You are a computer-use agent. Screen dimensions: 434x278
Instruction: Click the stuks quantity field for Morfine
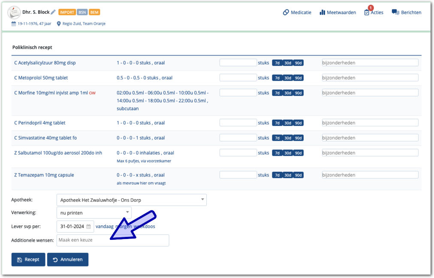(238, 93)
